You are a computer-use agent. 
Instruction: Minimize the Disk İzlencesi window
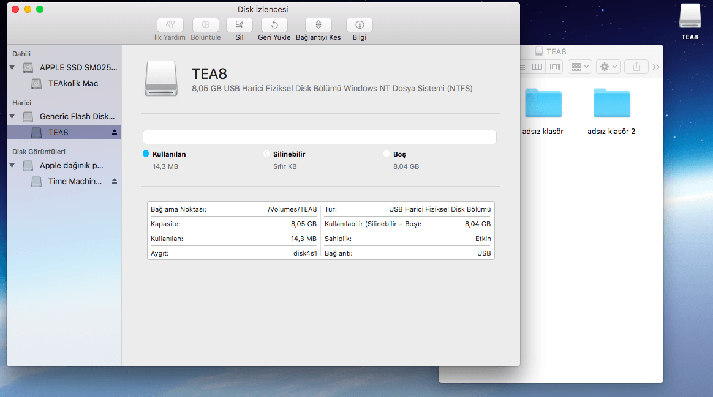(28, 9)
